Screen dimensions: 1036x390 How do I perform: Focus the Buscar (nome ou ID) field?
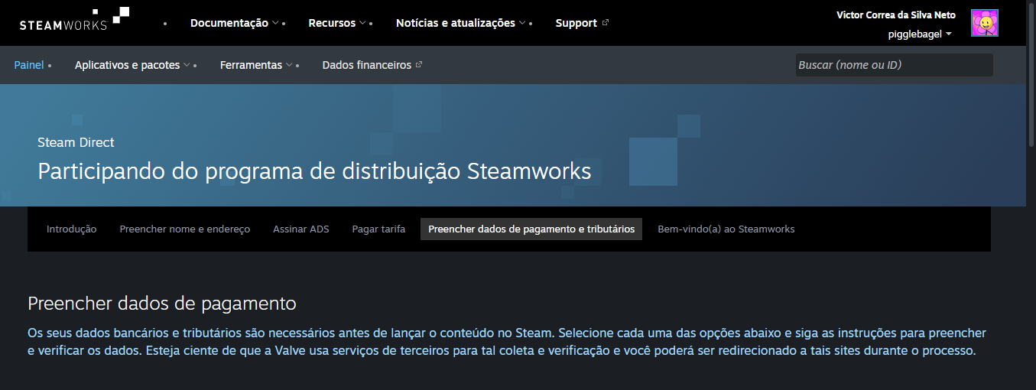pos(894,65)
